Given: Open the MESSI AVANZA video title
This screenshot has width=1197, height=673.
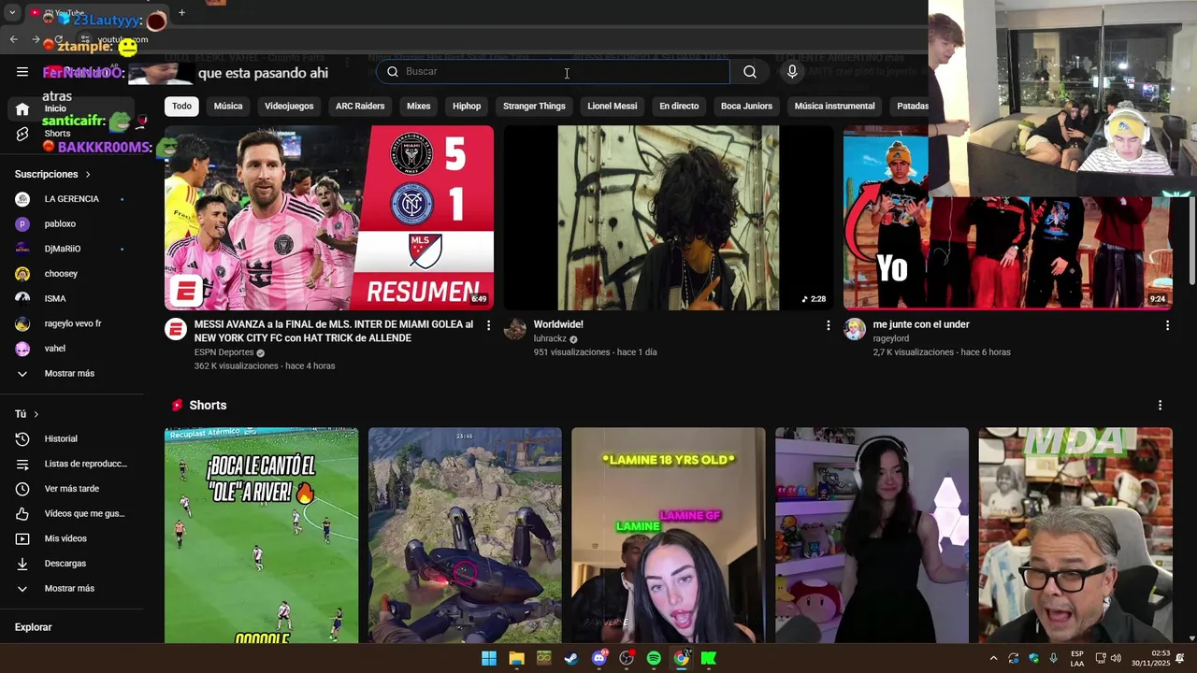Looking at the screenshot, I should pos(334,331).
